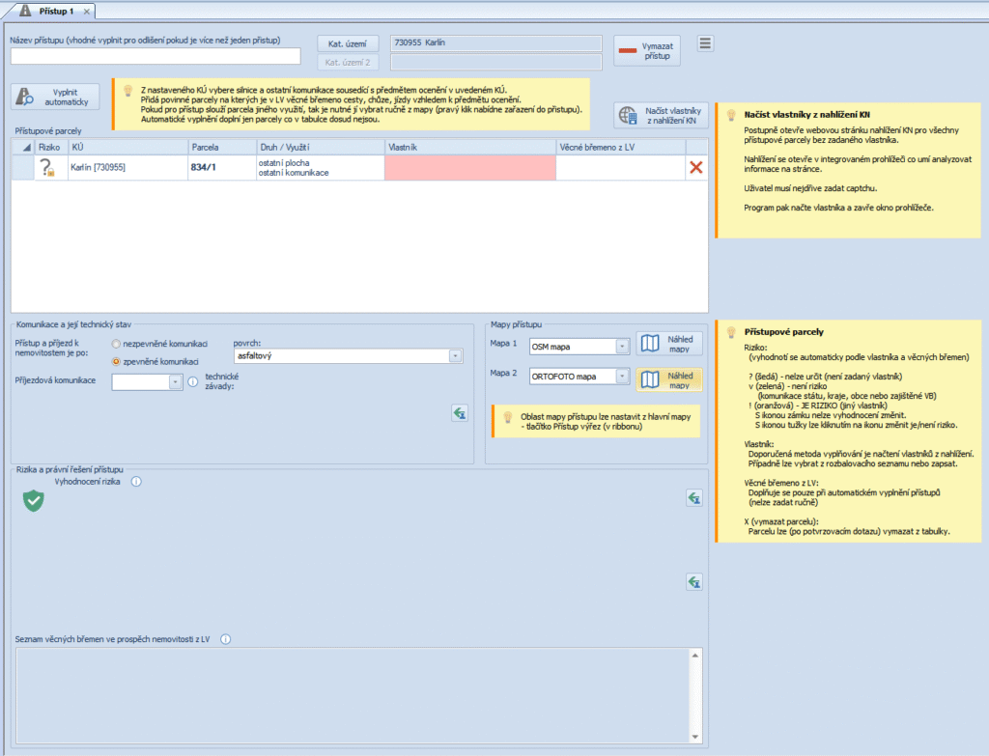Click the Vlastník column header
Screen dimensions: 989x756
coord(470,147)
